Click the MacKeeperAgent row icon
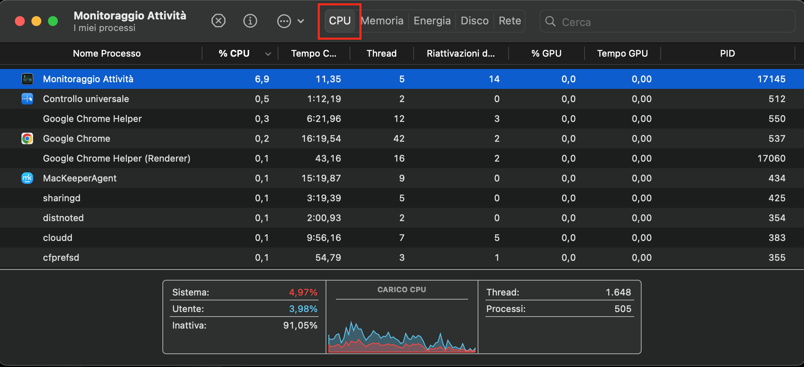804x367 pixels. coord(27,178)
